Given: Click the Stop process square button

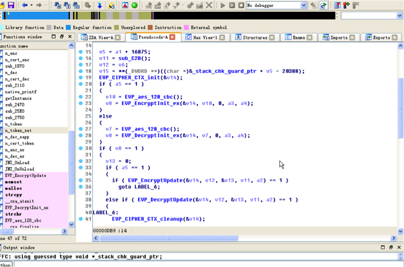Looking at the screenshot, I should tap(241, 5).
